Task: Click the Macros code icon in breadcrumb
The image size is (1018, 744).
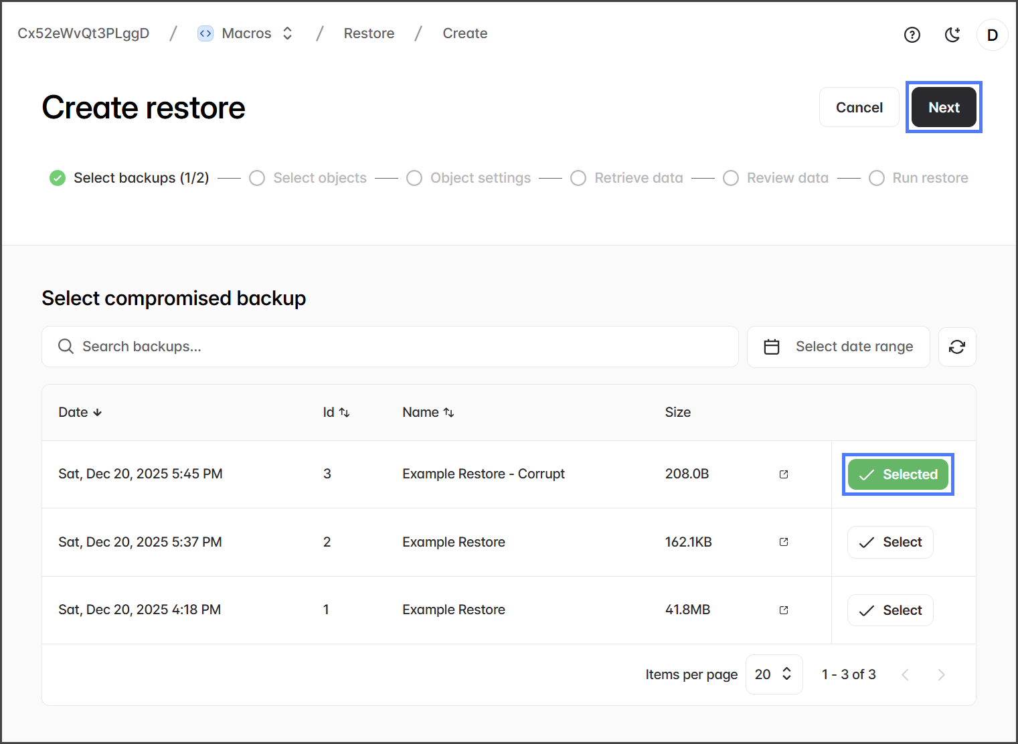Action: pyautogui.click(x=205, y=33)
